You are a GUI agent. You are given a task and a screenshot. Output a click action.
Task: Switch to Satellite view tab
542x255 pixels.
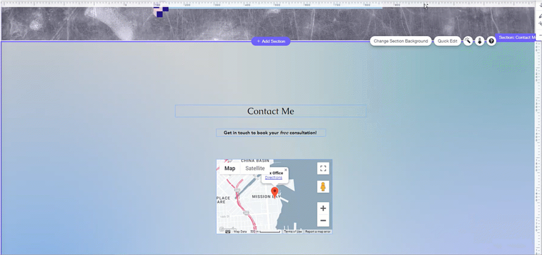[255, 168]
